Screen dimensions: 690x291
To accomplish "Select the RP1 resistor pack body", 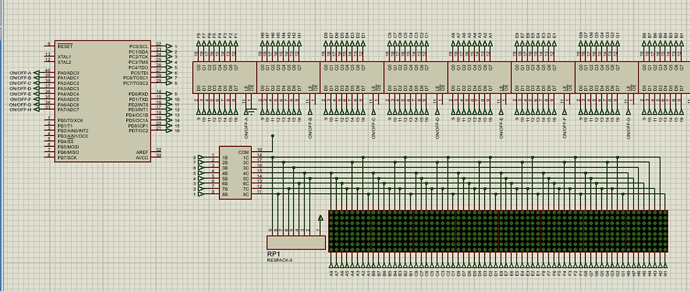I will point(296,243).
